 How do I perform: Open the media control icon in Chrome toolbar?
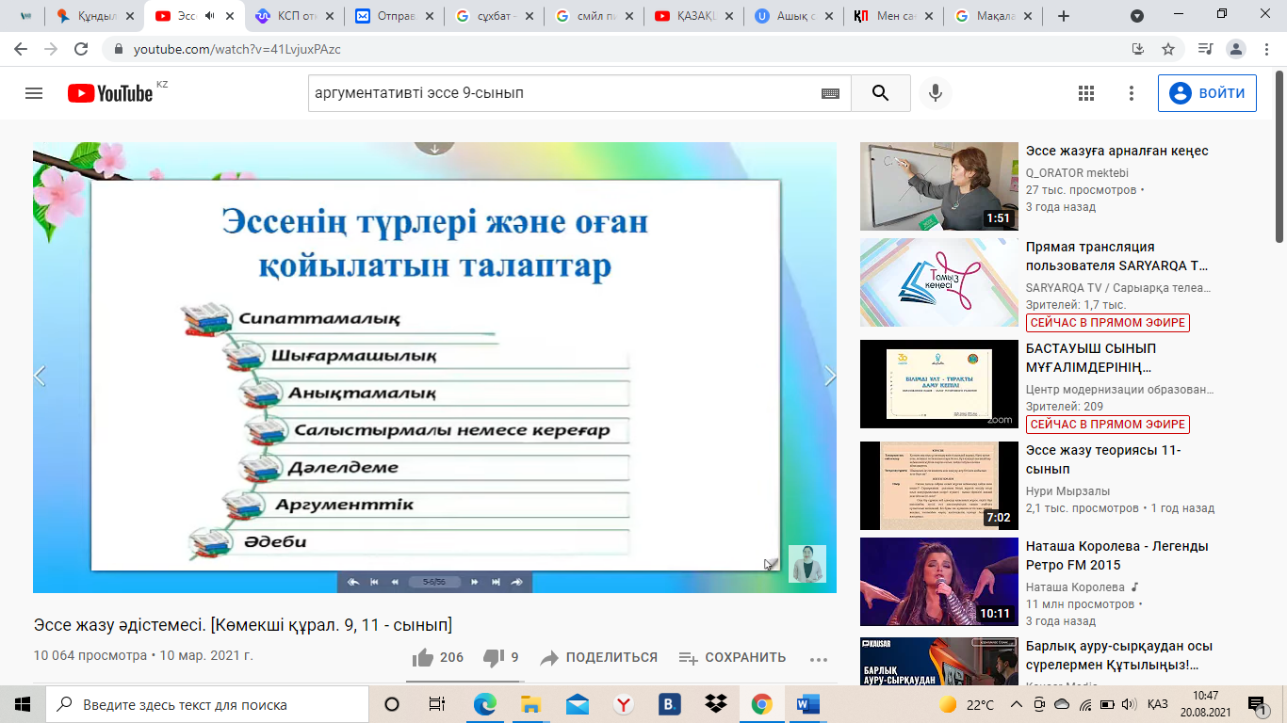coord(1205,49)
